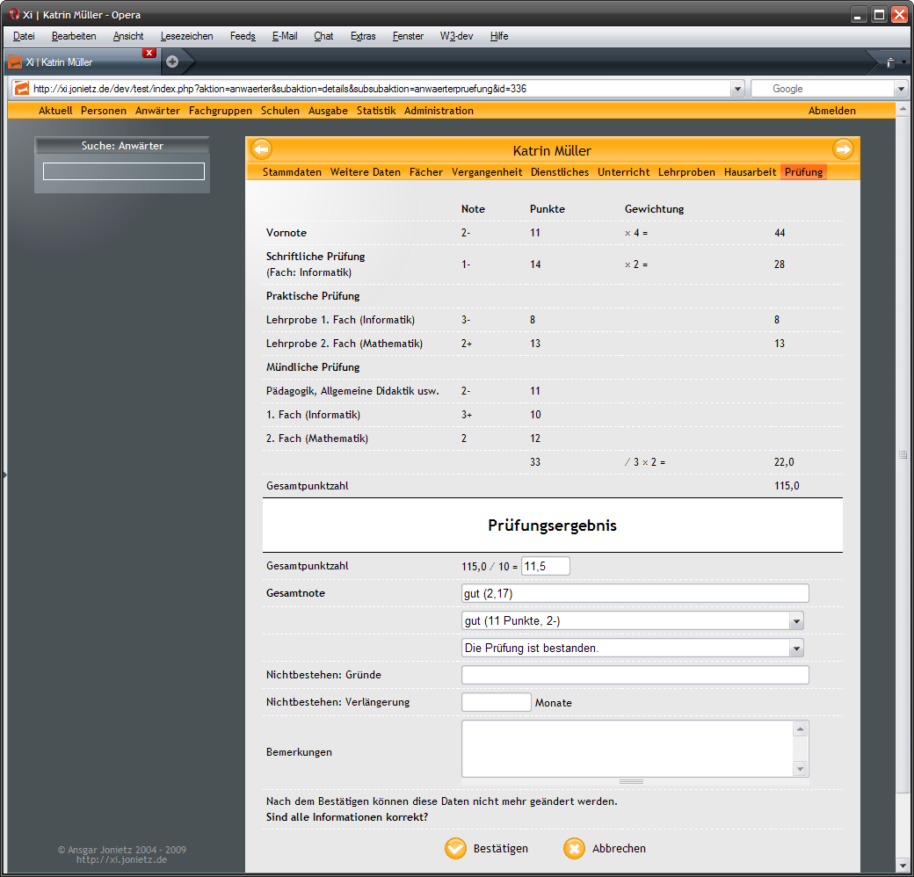Expand the address bar history dropdown
914x877 pixels.
click(x=737, y=89)
